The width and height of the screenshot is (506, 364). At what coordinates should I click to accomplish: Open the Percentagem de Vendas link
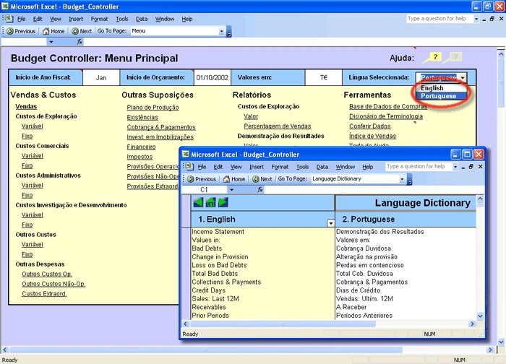tap(278, 126)
